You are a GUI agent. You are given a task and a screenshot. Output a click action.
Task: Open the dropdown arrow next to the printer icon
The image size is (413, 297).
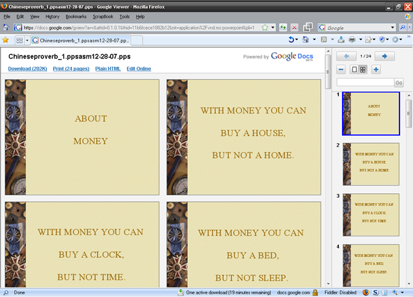[x=361, y=40]
